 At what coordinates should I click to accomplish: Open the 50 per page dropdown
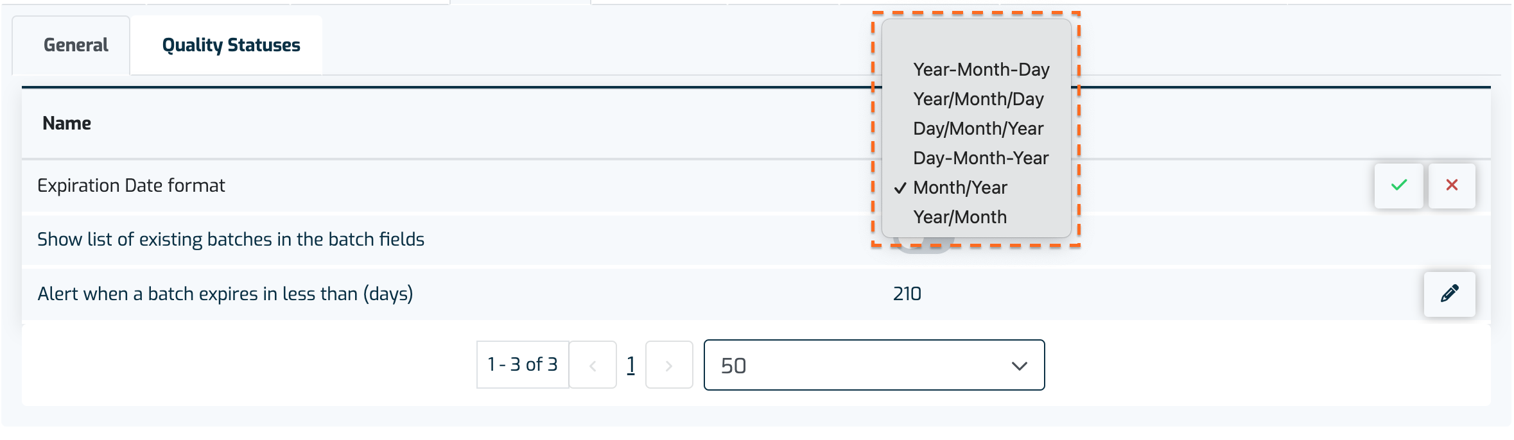[x=874, y=365]
